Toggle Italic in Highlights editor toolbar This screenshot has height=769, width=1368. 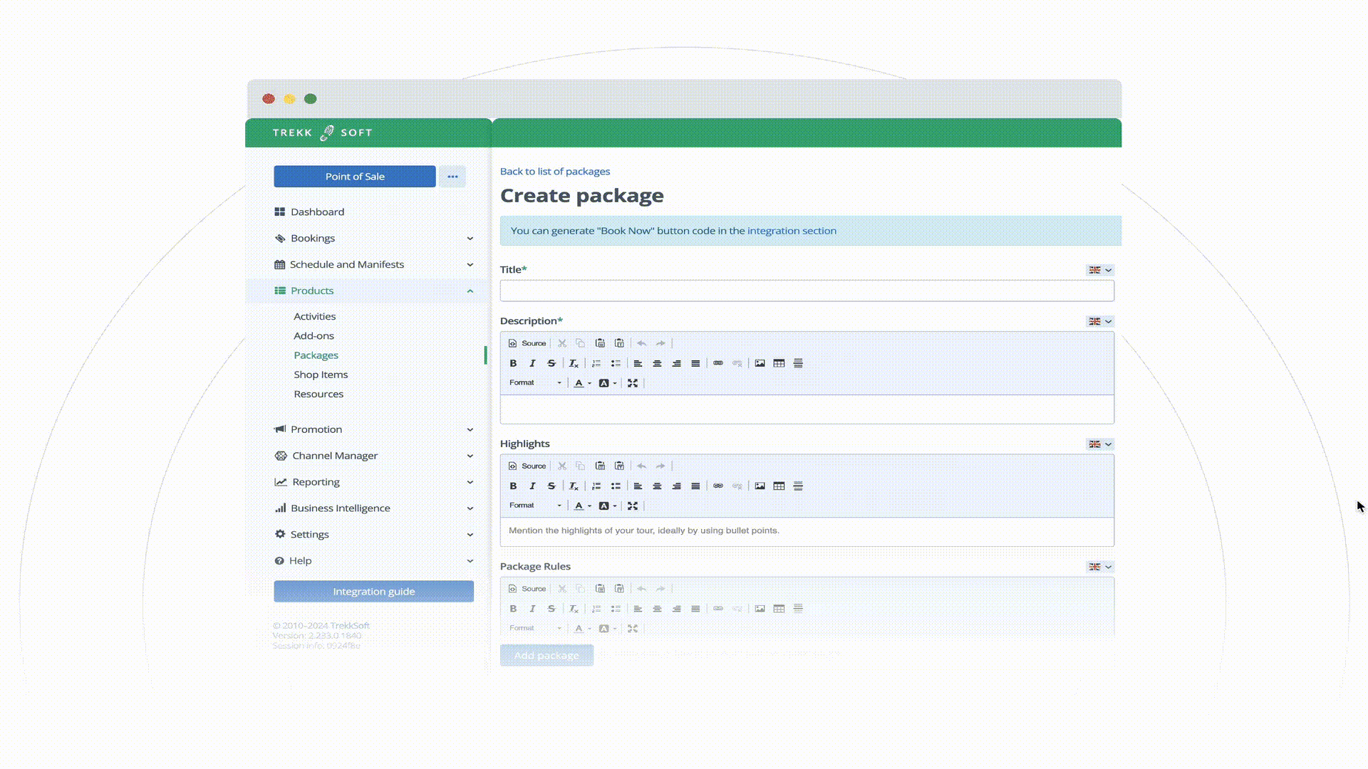pyautogui.click(x=532, y=486)
